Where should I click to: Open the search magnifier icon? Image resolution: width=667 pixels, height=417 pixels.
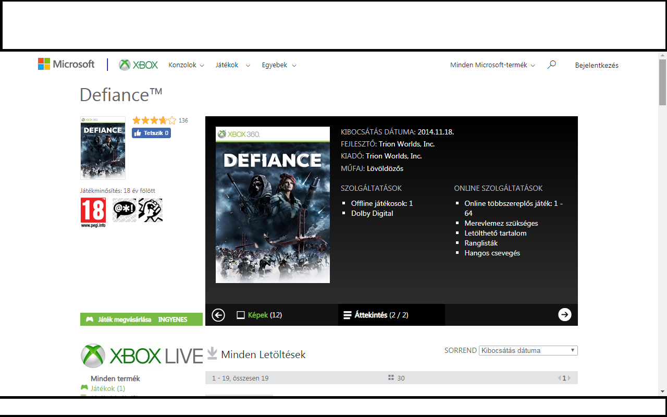coord(551,65)
